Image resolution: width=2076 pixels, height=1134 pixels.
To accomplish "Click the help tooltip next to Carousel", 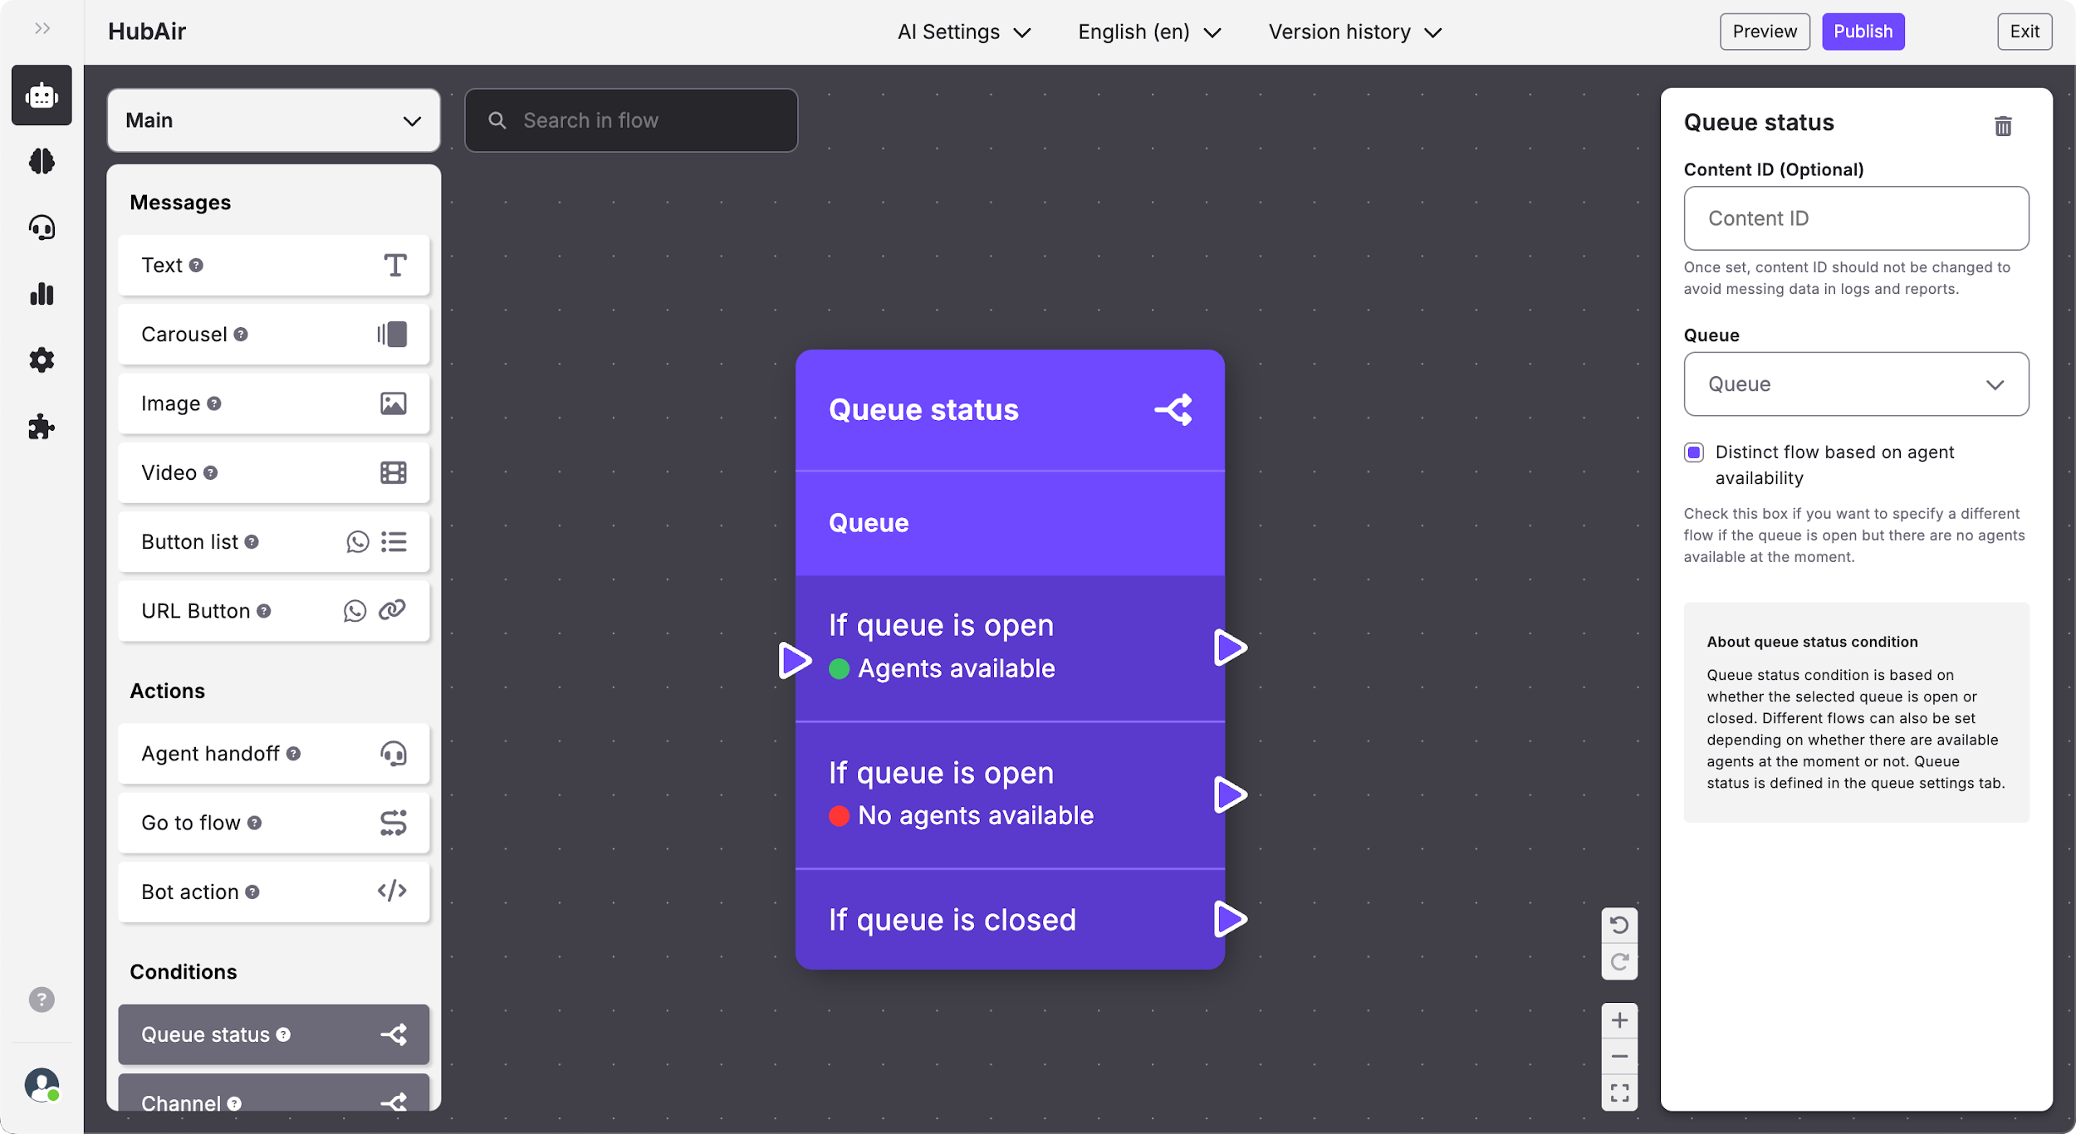I will click(x=241, y=335).
